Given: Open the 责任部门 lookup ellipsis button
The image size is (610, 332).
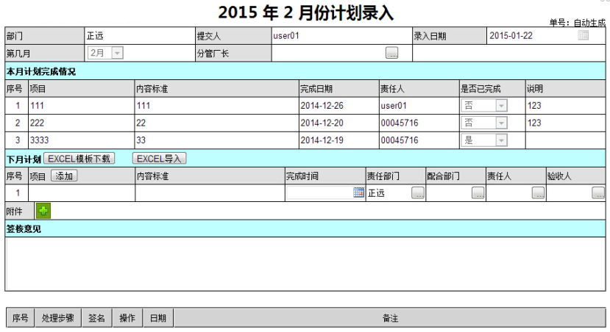Looking at the screenshot, I should point(418,193).
